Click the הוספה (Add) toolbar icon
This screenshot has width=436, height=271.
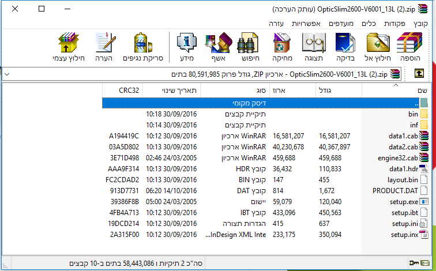coord(409,43)
